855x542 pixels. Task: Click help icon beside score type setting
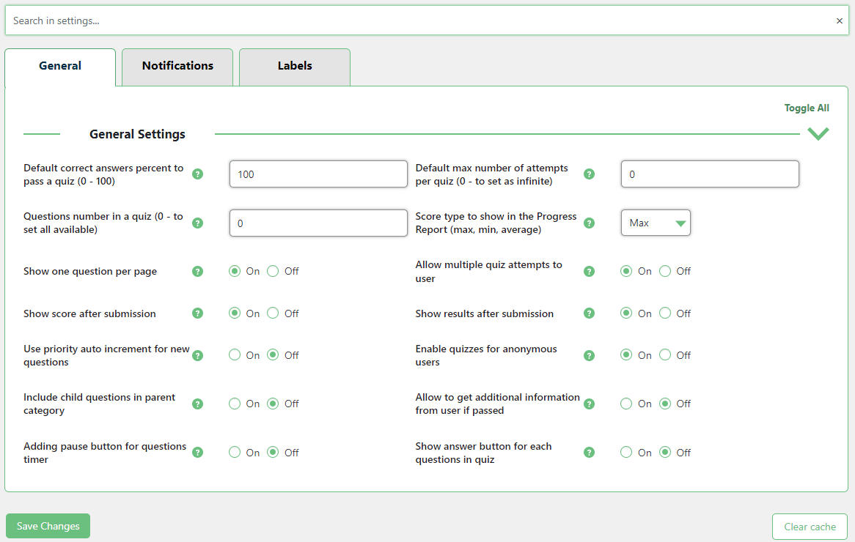click(x=589, y=223)
